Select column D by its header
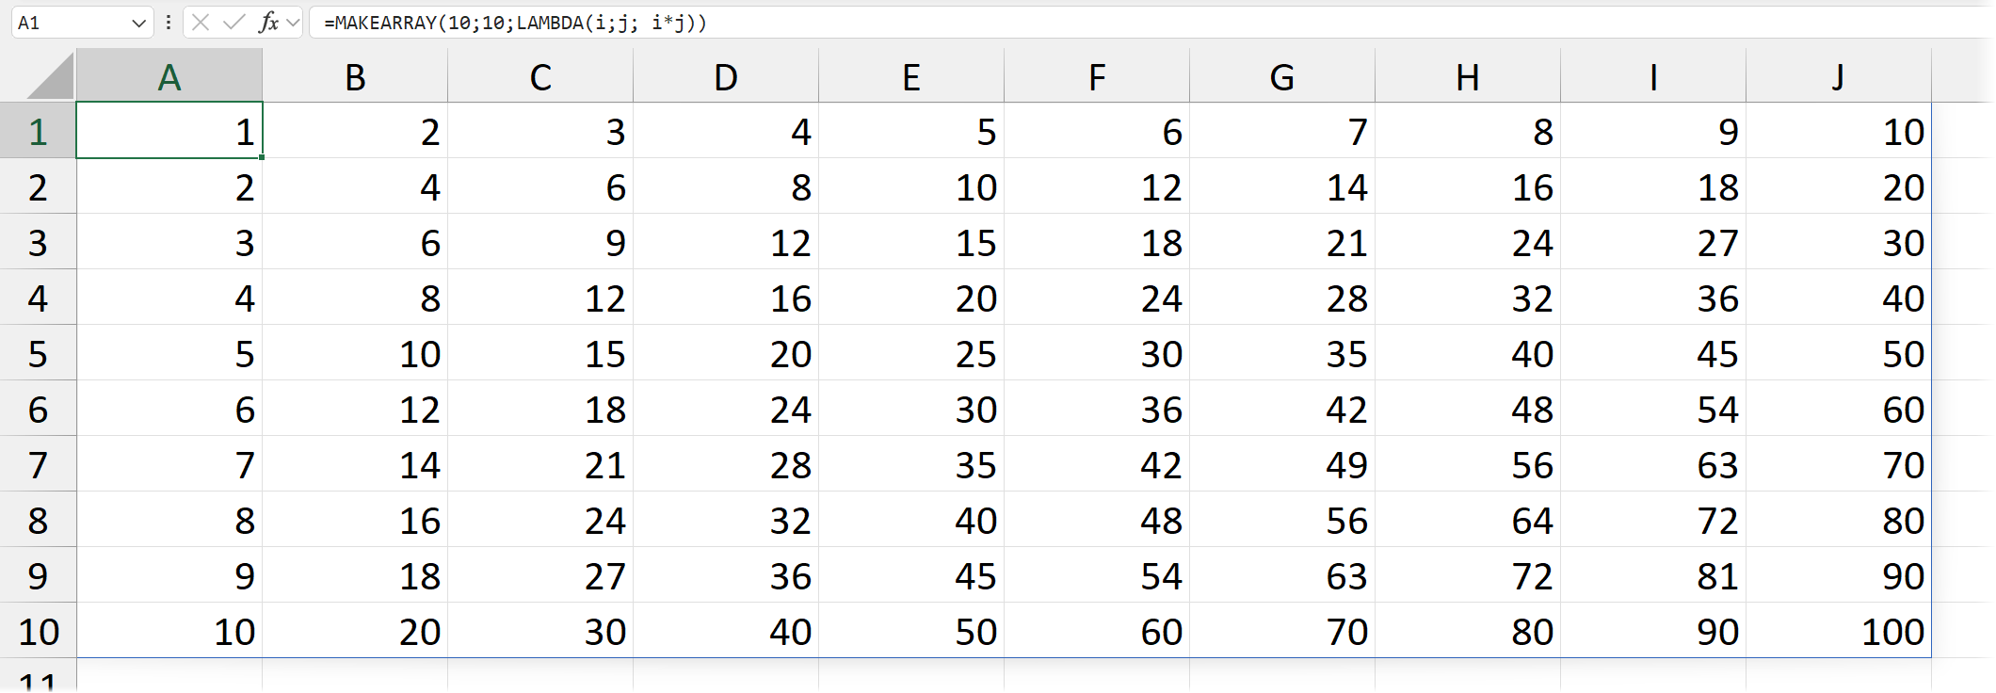The width and height of the screenshot is (1996, 693). coord(726,77)
